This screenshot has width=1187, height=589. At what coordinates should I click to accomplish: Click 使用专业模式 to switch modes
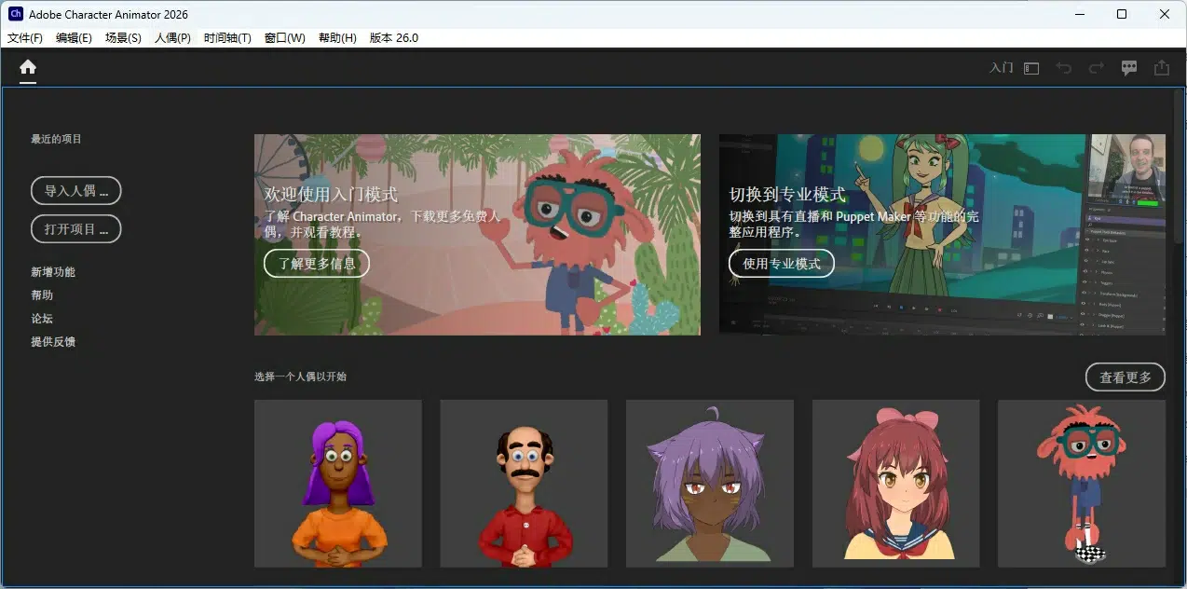782,264
